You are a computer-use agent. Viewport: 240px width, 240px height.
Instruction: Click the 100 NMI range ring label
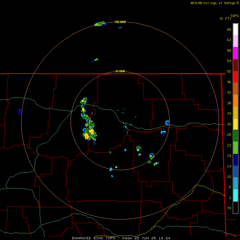coord(120,22)
